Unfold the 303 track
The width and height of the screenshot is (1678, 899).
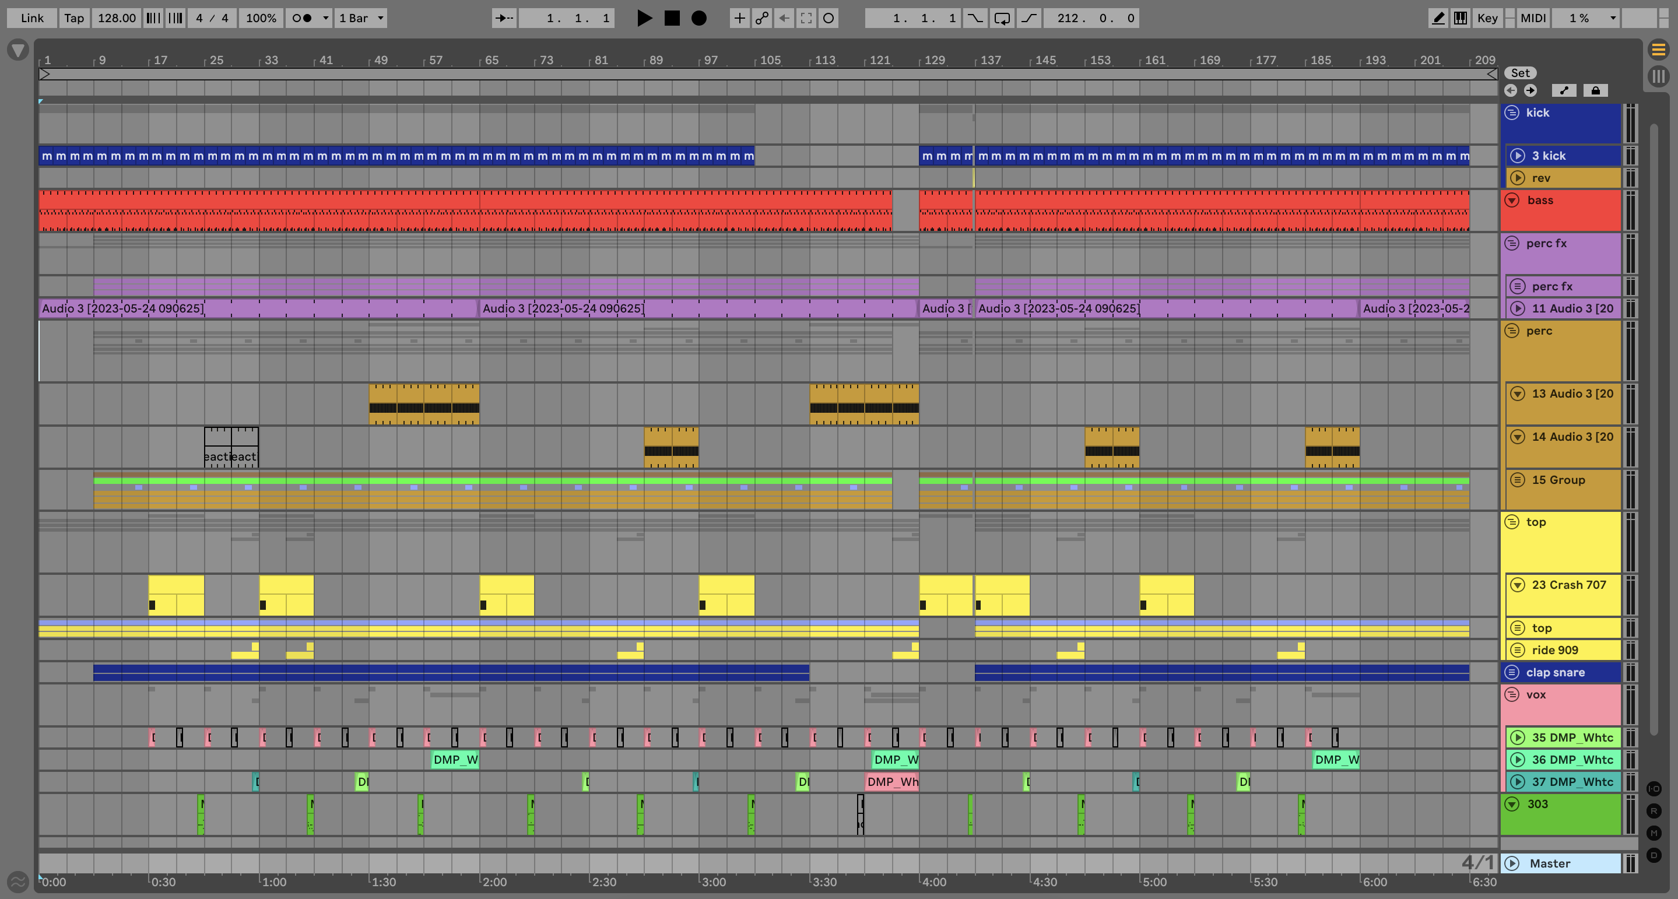tap(1512, 804)
